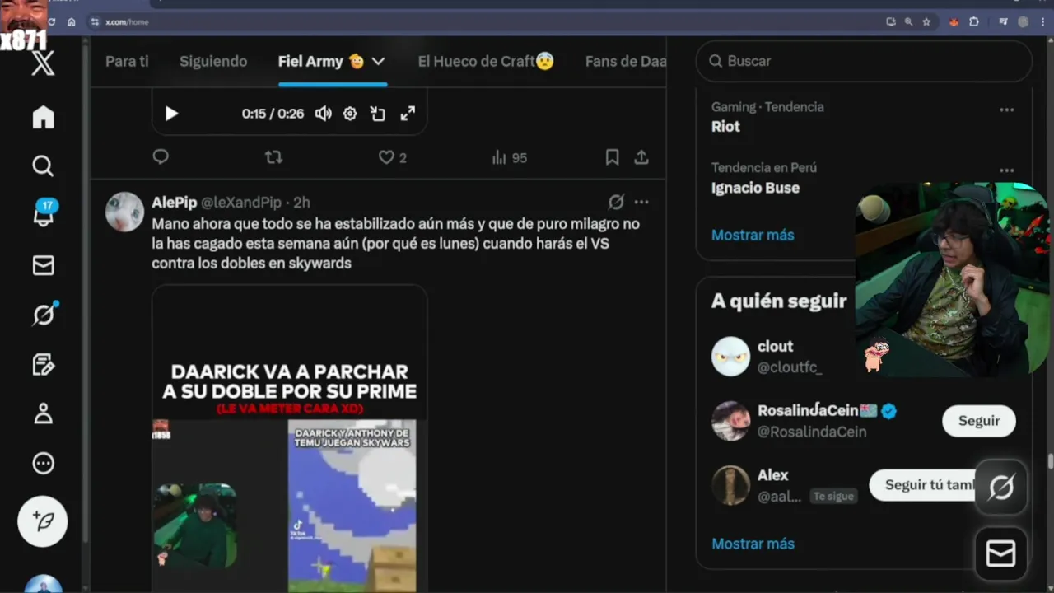This screenshot has height=593, width=1054.
Task: Open RosalindaCein profile avatar
Action: [x=731, y=421]
